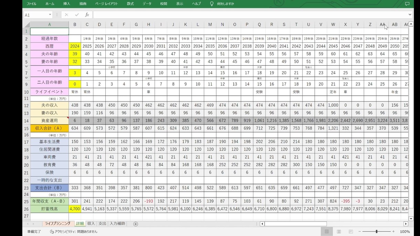Viewport: 420px width, 236px height.
Task: Switch to the 収入 sheet tab
Action: (x=91, y=224)
